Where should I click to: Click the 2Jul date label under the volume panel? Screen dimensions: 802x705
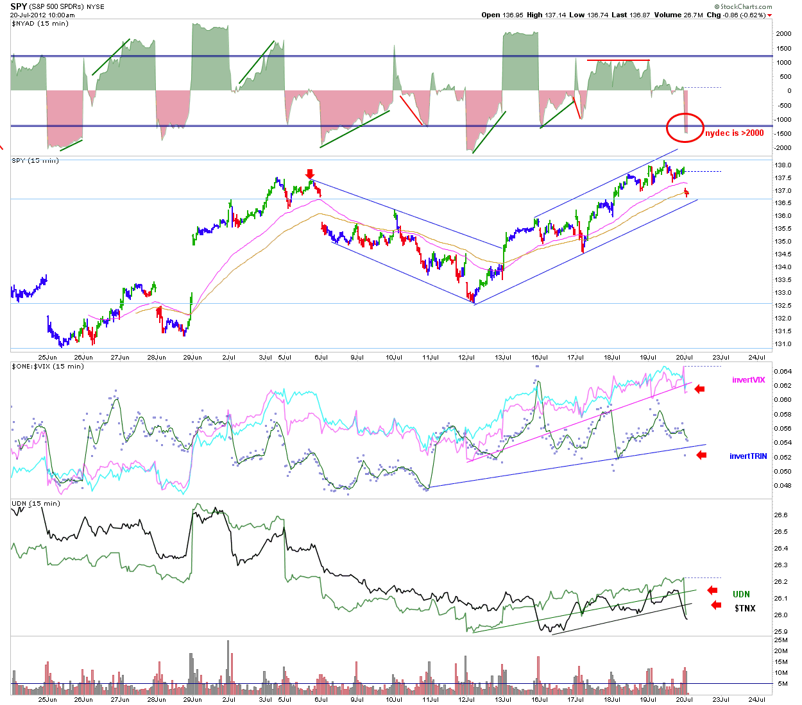pos(229,699)
